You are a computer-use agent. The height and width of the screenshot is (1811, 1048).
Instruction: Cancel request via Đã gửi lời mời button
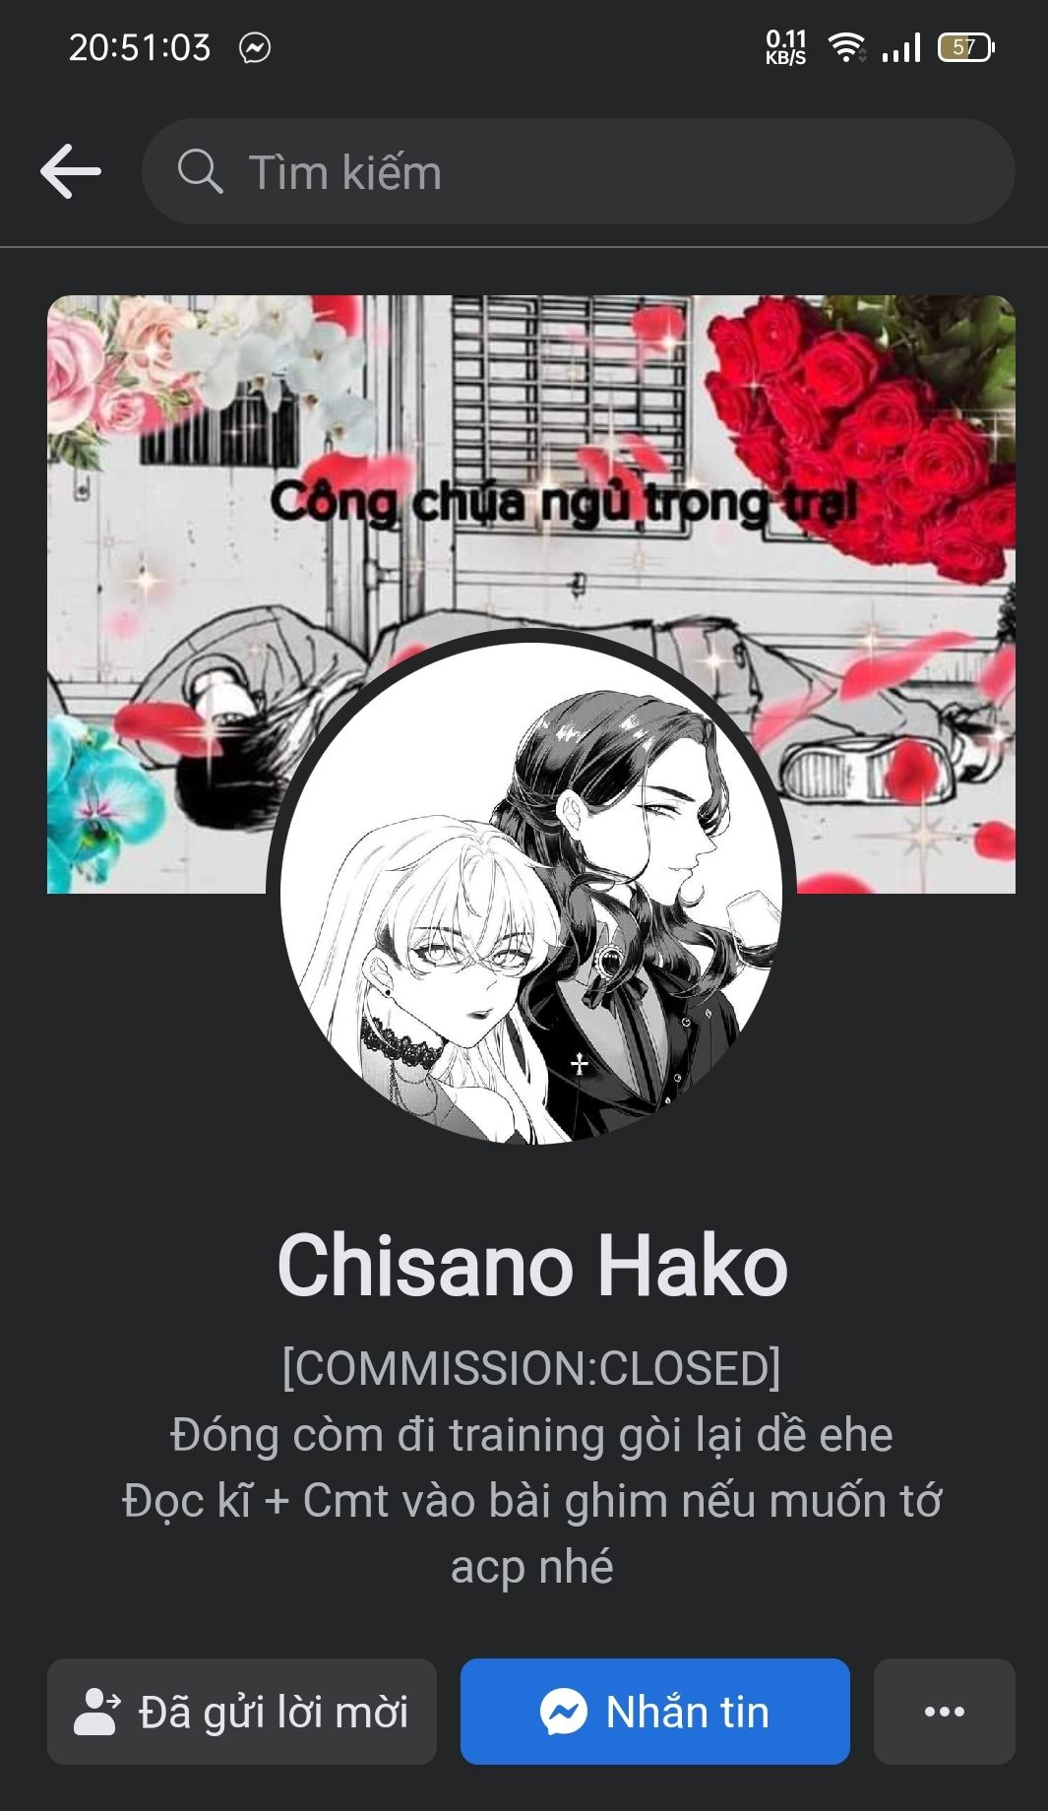(242, 1712)
